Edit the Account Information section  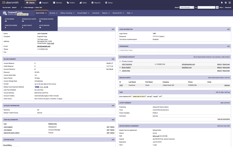click(113, 106)
